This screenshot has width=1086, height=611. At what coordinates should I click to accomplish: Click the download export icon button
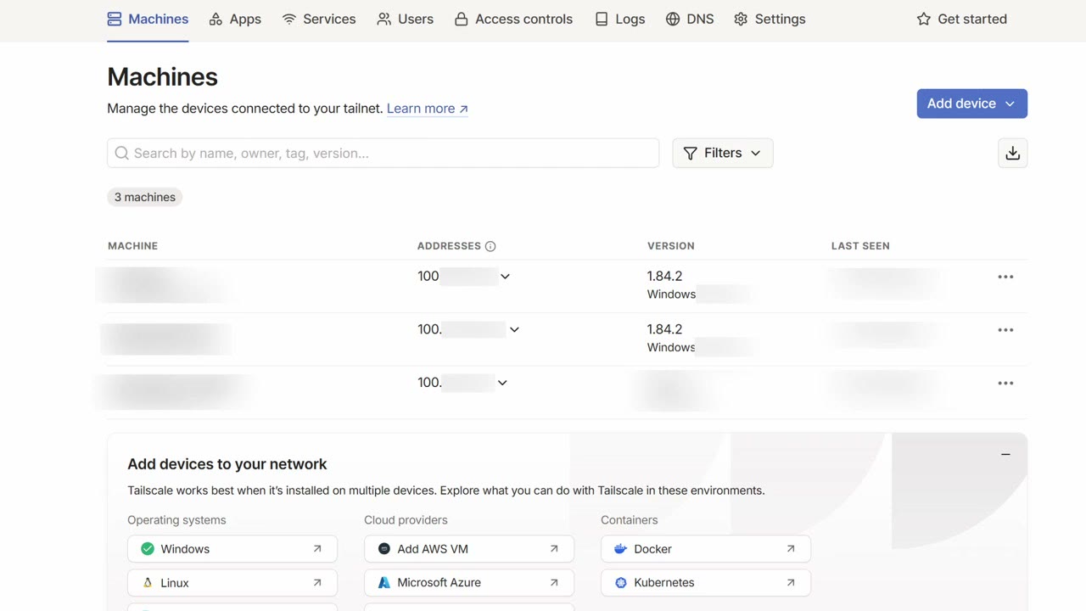(1012, 153)
